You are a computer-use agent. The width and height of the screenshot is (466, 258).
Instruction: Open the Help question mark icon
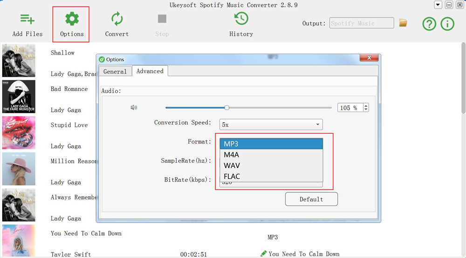(429, 24)
